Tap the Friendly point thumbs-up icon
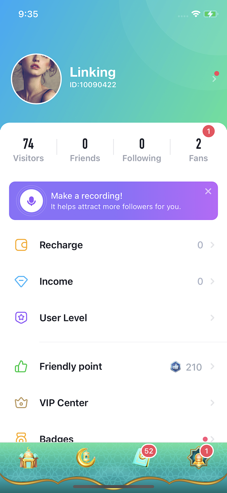Screen dimensions: 227x493 21,366
